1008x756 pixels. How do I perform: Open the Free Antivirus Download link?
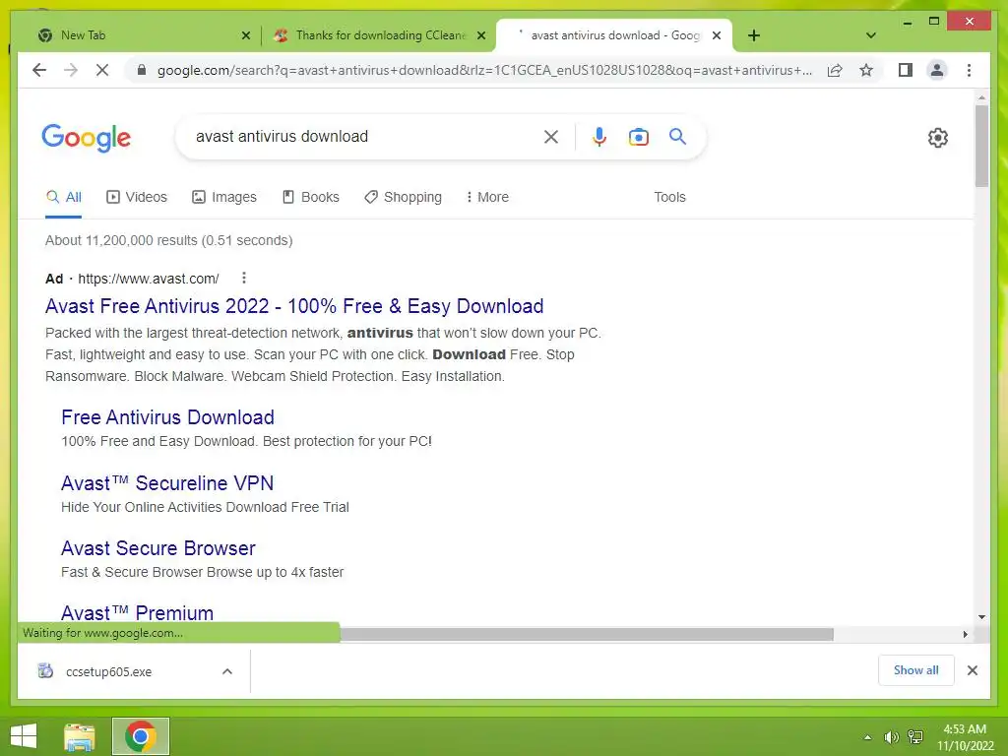click(167, 417)
